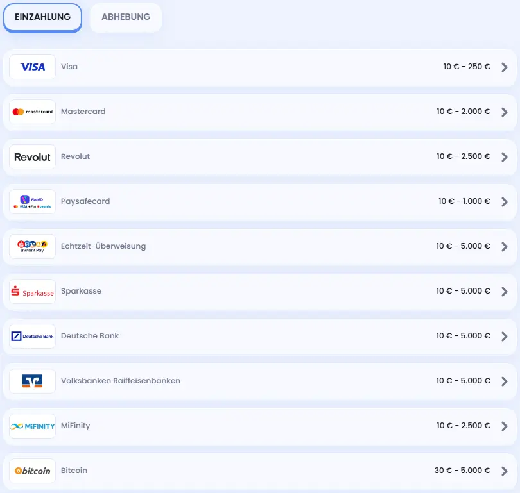
Task: Expand the Visa row chevron arrow
Action: [x=505, y=67]
